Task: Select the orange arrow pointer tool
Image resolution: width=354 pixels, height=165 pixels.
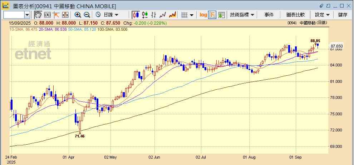Action: point(56,15)
